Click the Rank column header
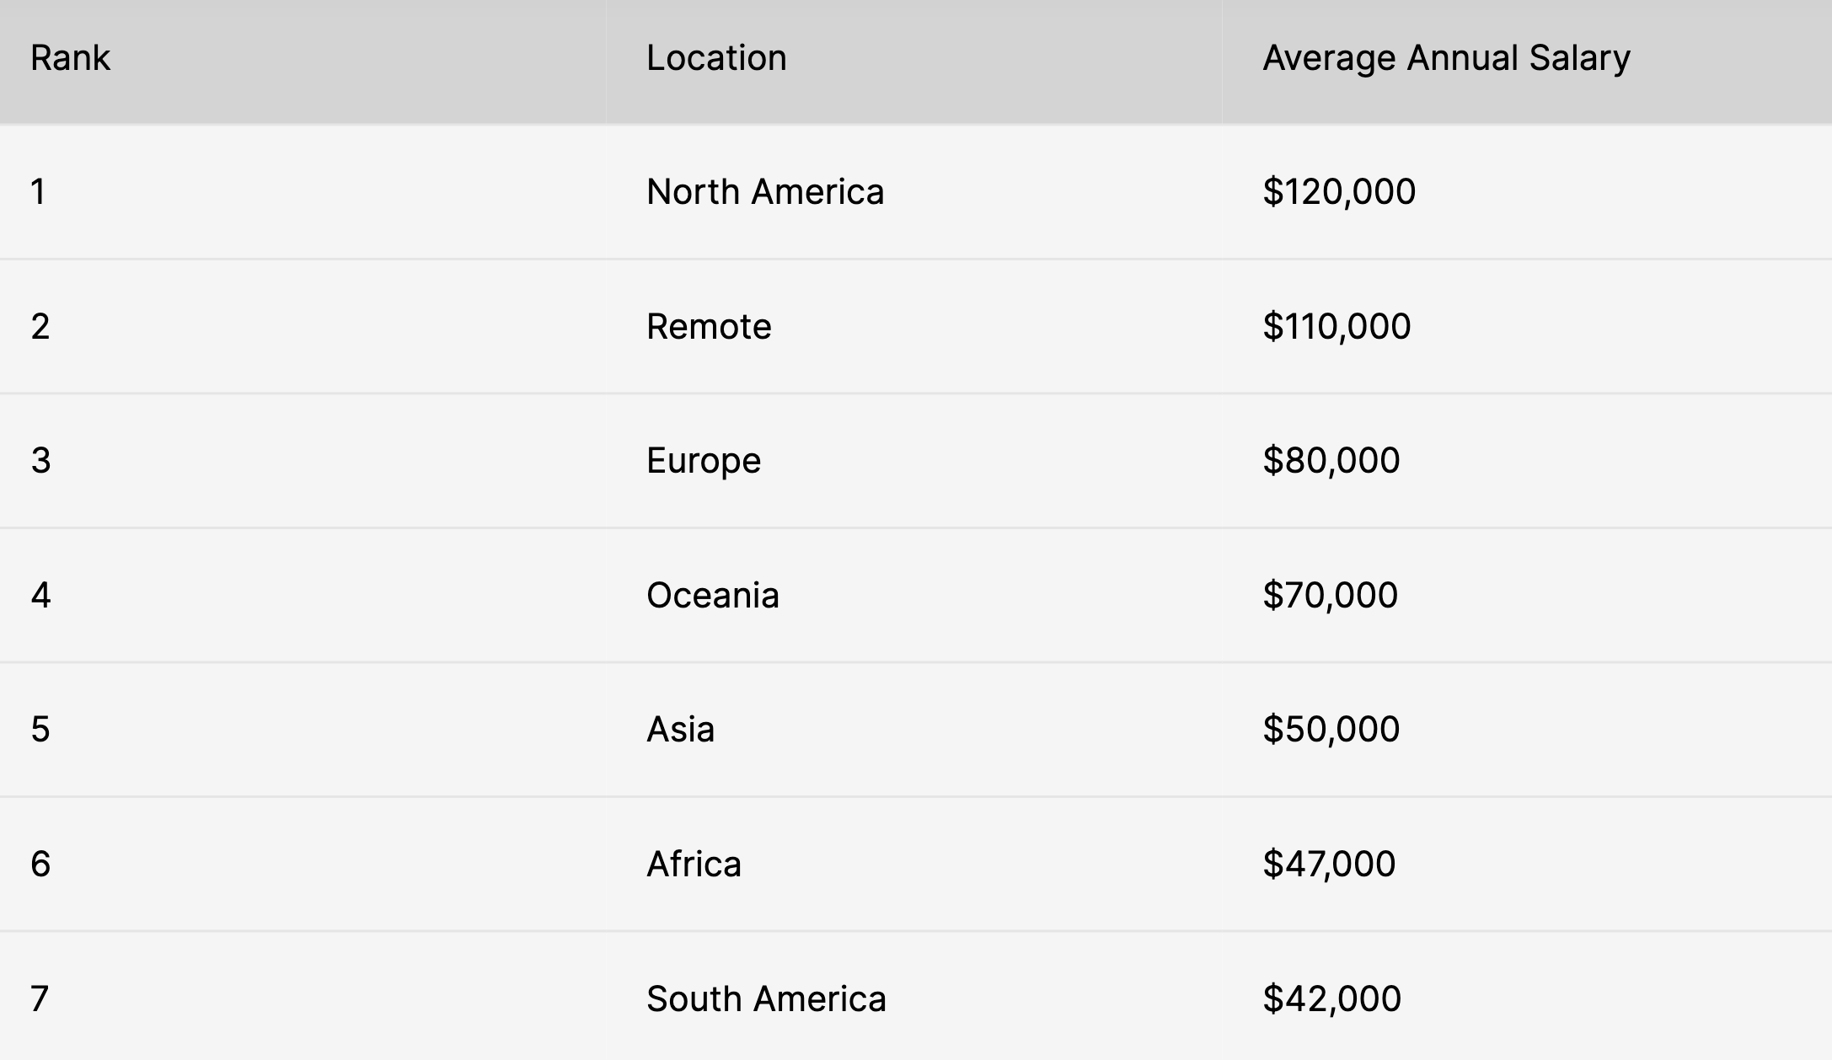This screenshot has width=1832, height=1060. pos(70,58)
